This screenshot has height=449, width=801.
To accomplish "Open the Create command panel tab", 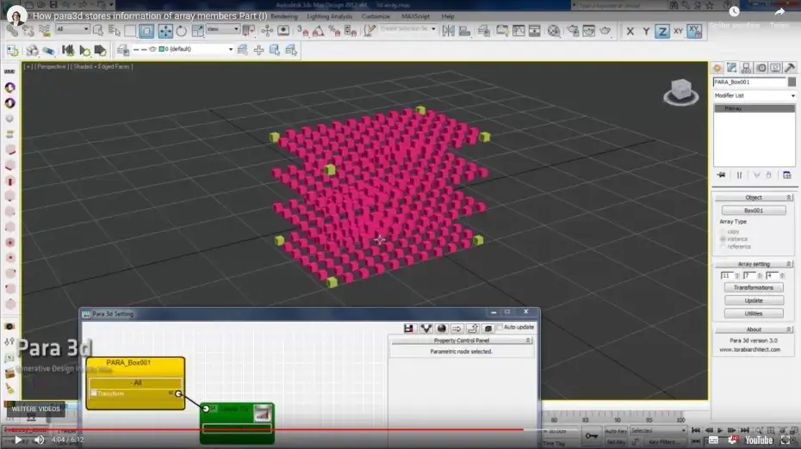I will 717,68.
